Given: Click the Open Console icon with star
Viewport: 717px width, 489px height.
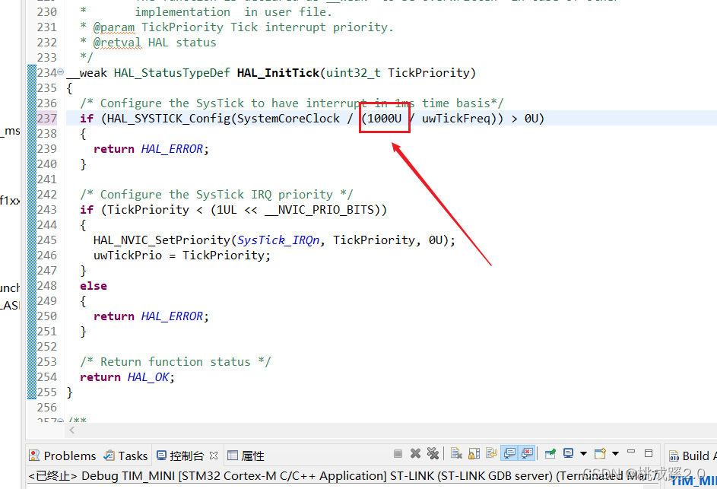Looking at the screenshot, I should (x=600, y=453).
